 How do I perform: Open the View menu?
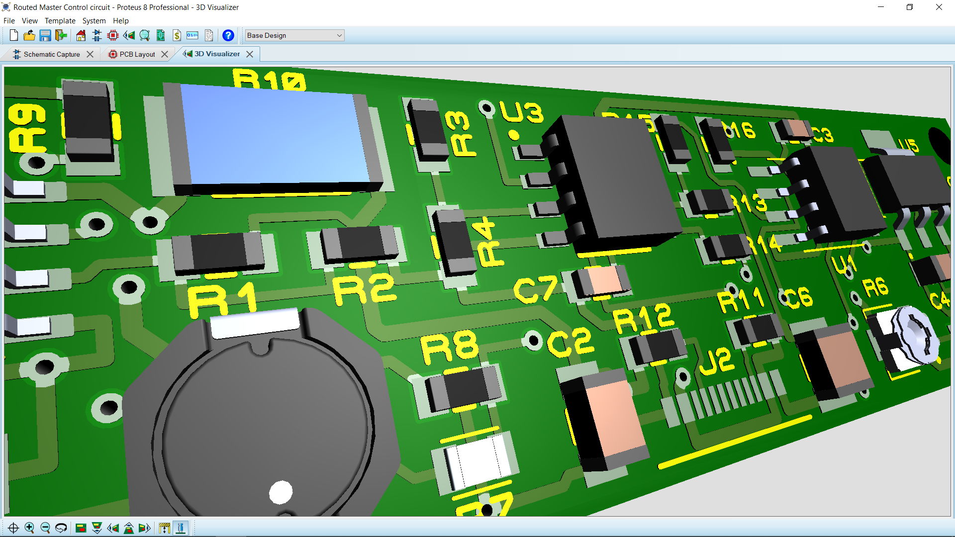click(29, 21)
